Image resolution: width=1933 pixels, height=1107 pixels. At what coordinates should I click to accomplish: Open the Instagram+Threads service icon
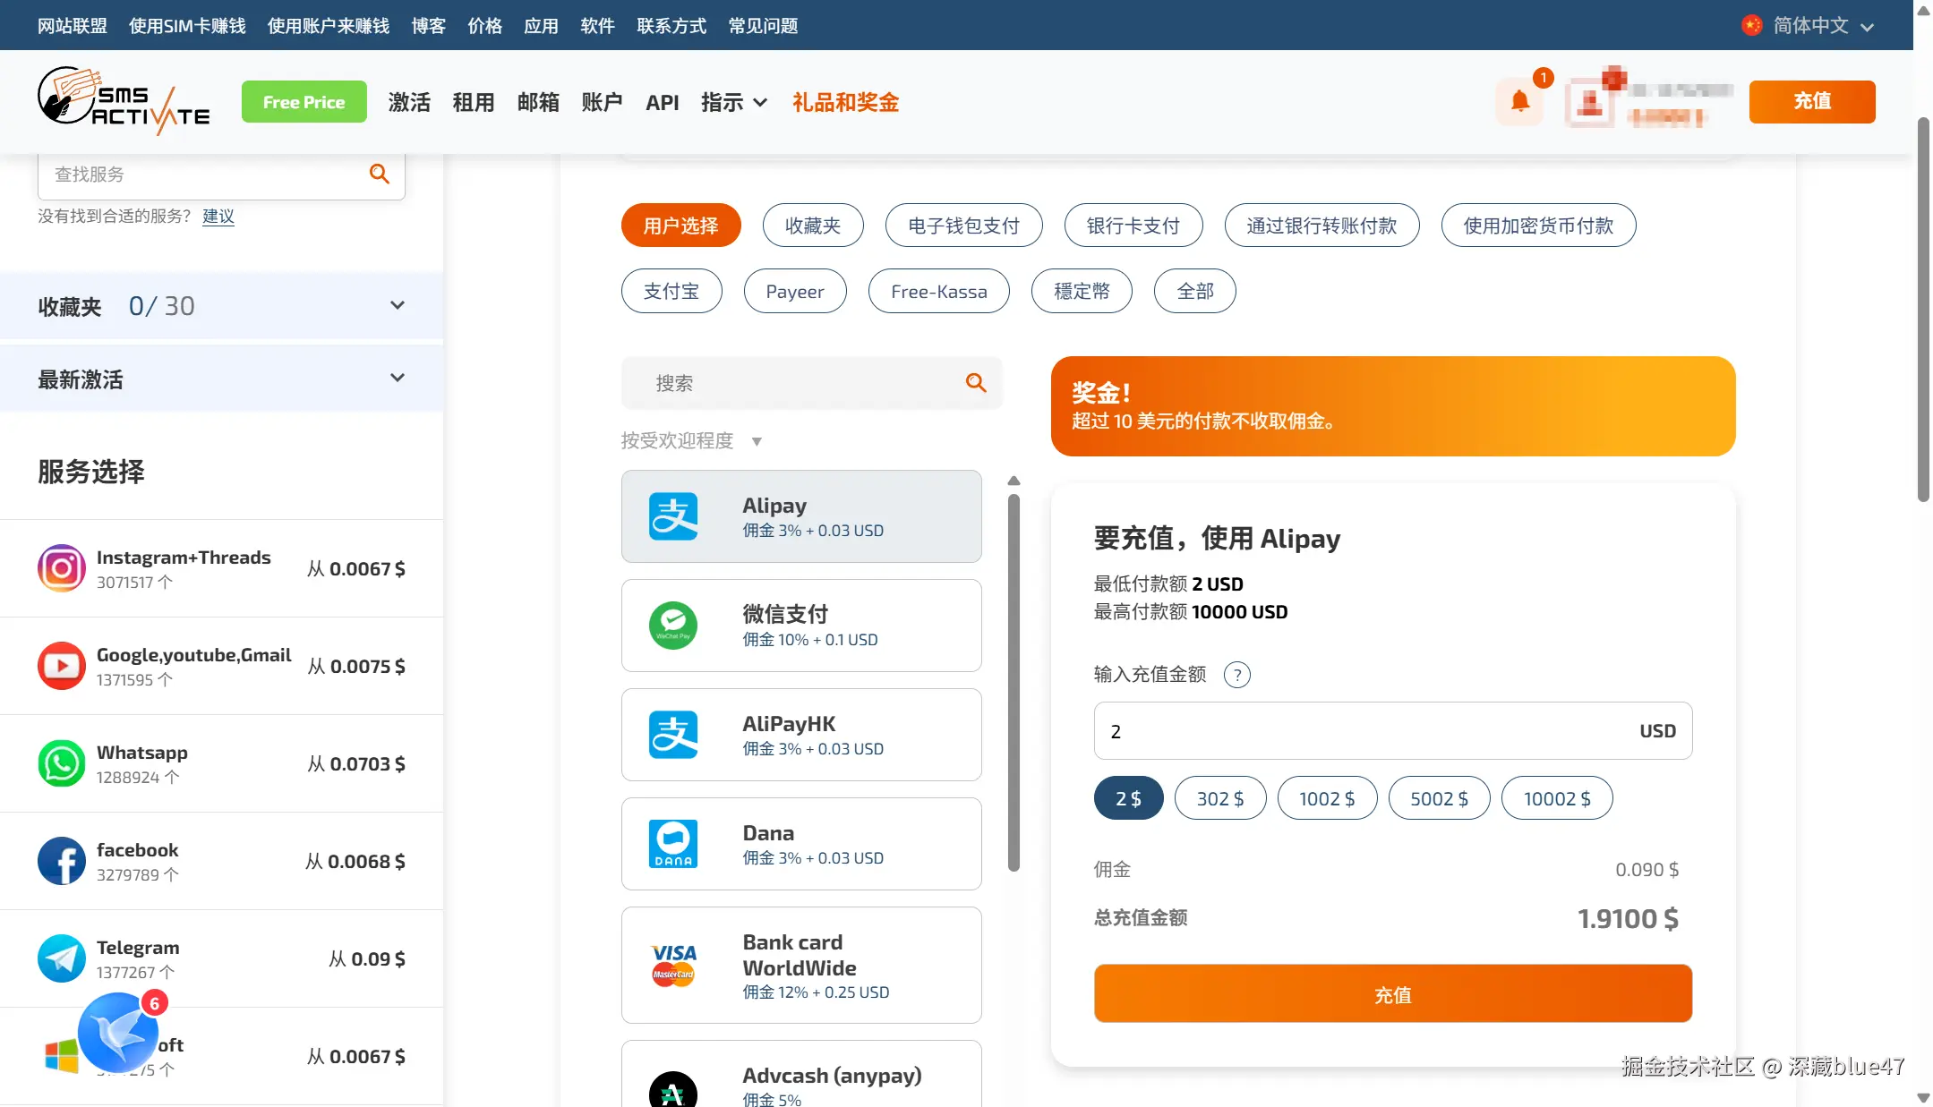tap(61, 567)
